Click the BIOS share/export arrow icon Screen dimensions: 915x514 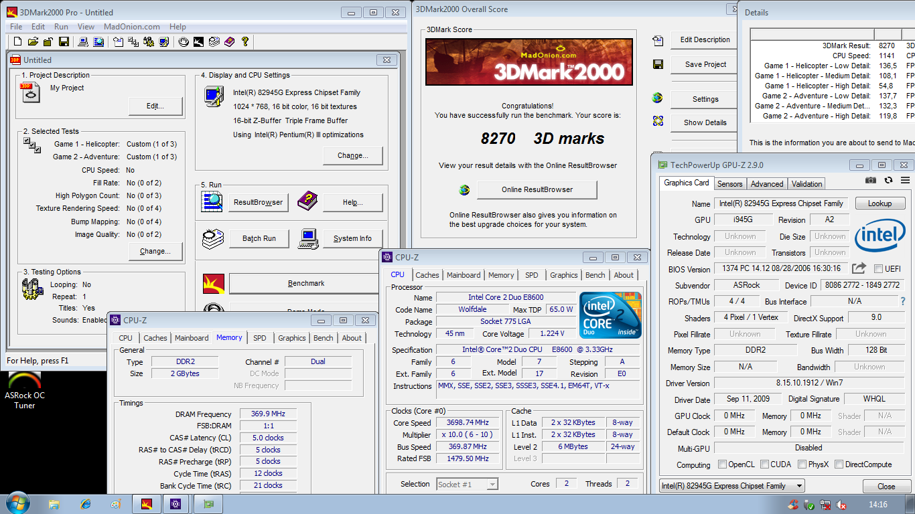[859, 268]
